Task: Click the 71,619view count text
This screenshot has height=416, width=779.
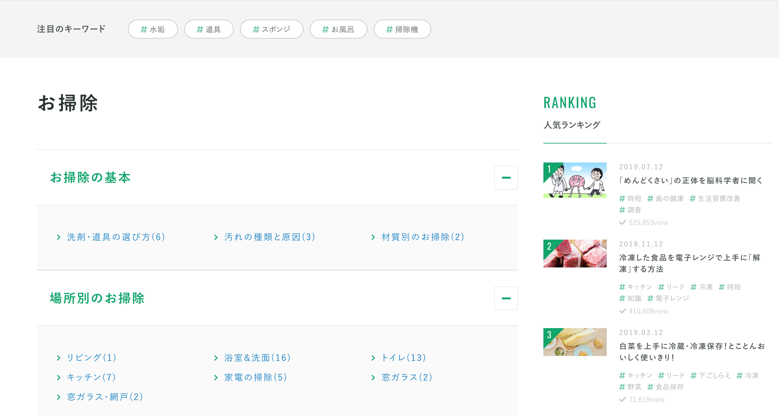Action: [x=646, y=400]
